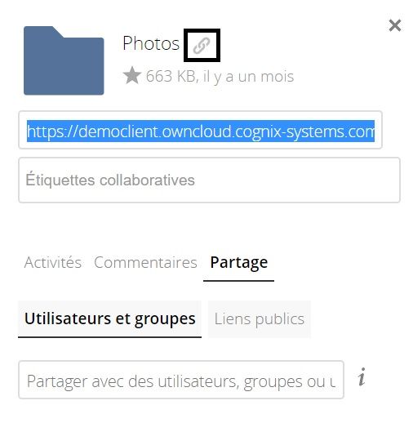Image resolution: width=413 pixels, height=423 pixels.
Task: Select the Partage tab
Action: coord(239,262)
